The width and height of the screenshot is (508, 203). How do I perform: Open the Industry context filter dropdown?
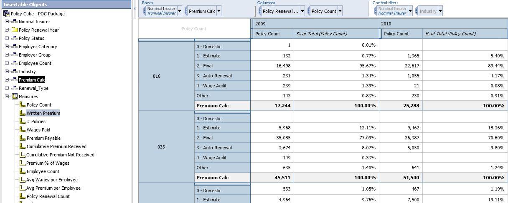click(x=440, y=11)
